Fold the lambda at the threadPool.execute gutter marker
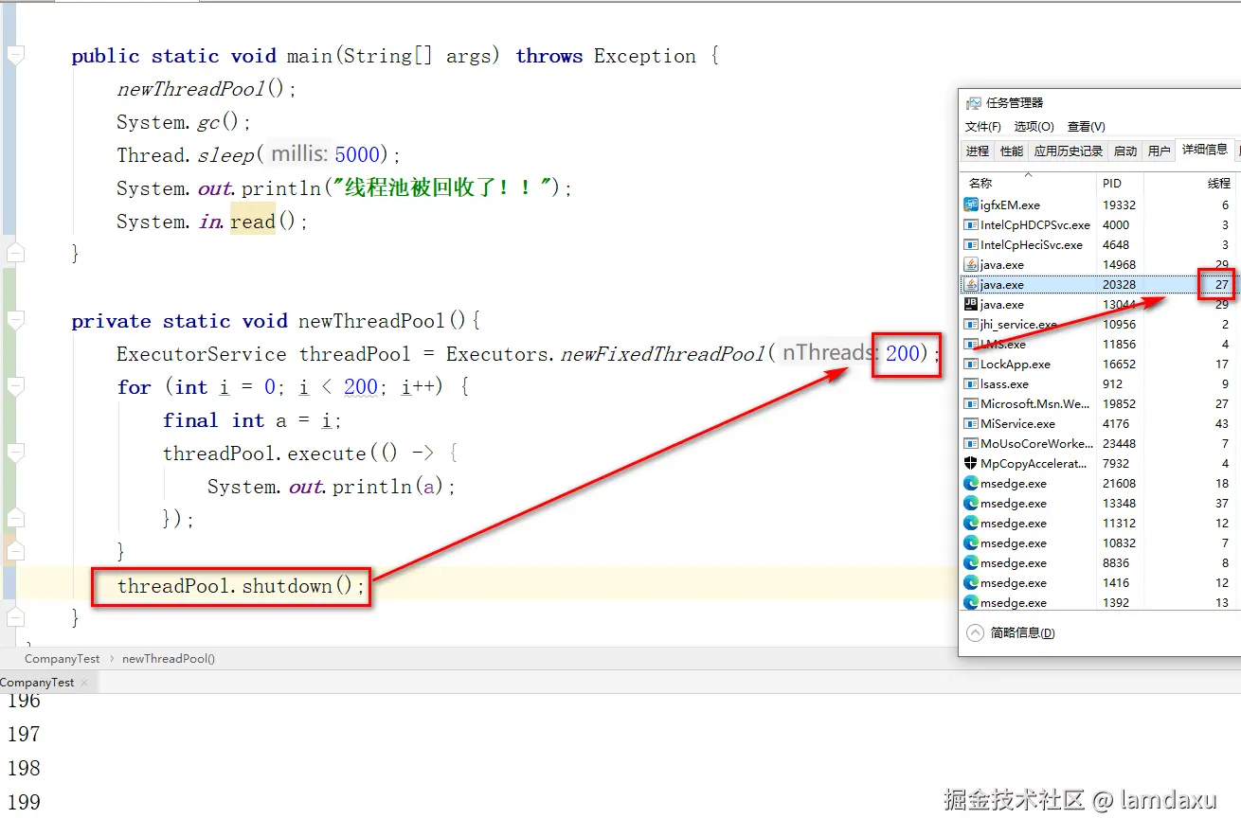1241x836 pixels. pos(15,454)
